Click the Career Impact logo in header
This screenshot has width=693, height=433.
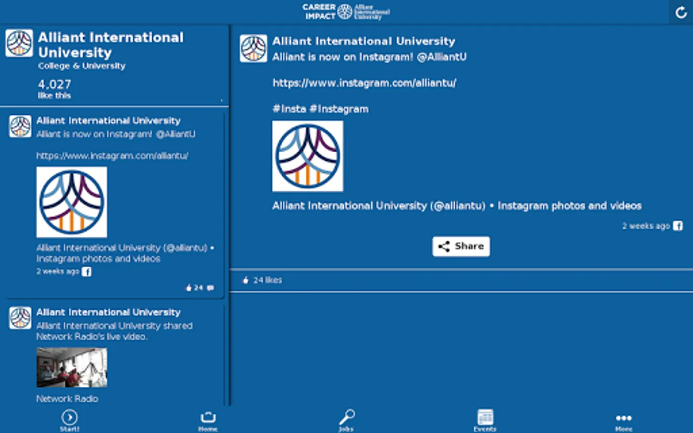click(346, 12)
